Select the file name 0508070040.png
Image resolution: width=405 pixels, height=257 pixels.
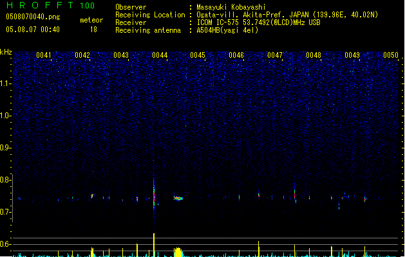coord(33,17)
